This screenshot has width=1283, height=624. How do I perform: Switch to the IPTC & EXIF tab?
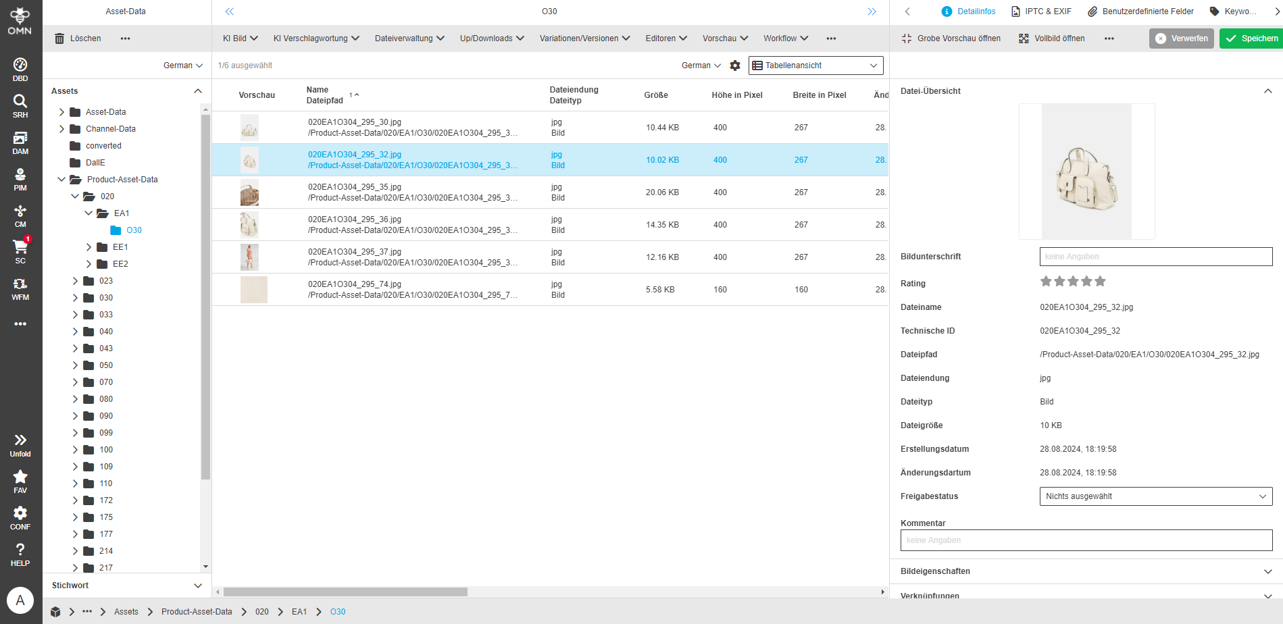click(1041, 11)
